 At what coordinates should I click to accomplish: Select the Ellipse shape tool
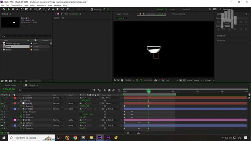36,9
